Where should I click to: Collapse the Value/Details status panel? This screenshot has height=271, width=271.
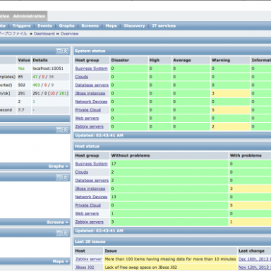coord(65,51)
